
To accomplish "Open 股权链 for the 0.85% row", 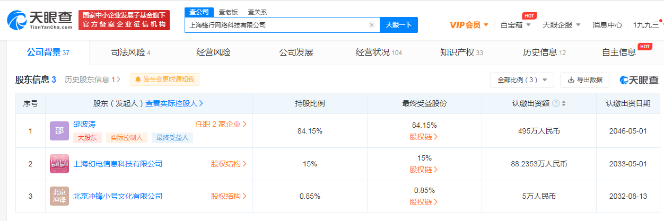I will tap(424, 202).
